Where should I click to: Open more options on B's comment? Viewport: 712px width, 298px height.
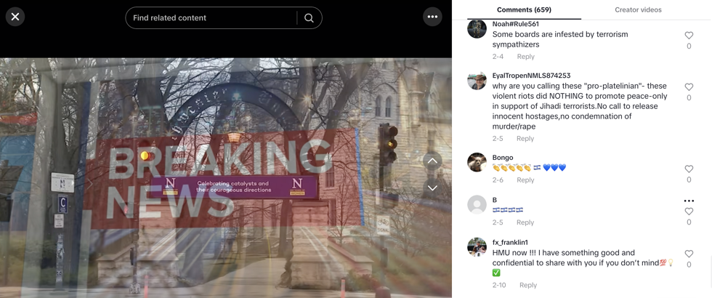click(689, 201)
